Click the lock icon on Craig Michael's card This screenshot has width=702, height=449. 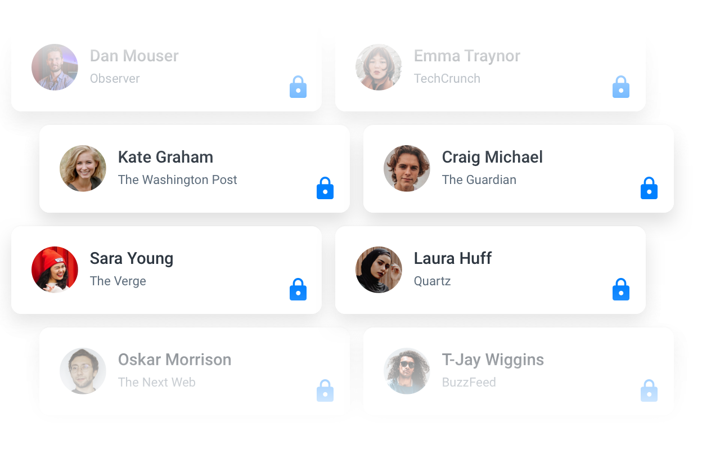tap(649, 188)
